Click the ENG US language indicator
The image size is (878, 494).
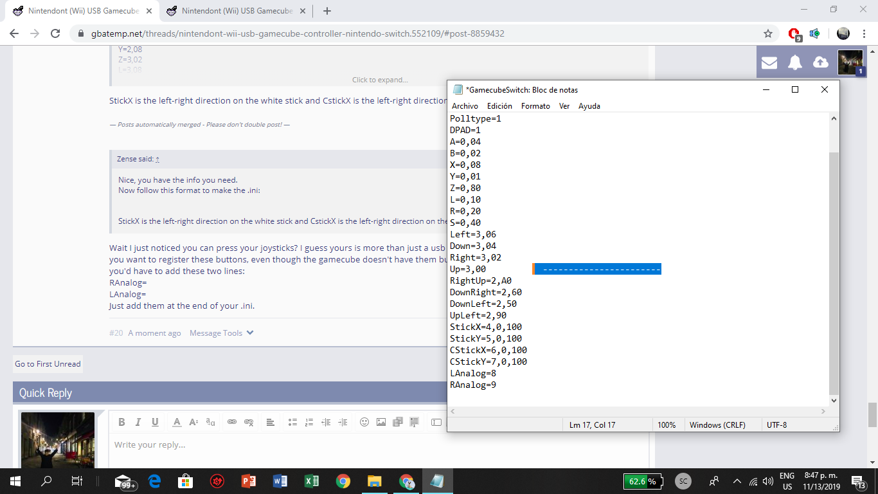click(787, 481)
